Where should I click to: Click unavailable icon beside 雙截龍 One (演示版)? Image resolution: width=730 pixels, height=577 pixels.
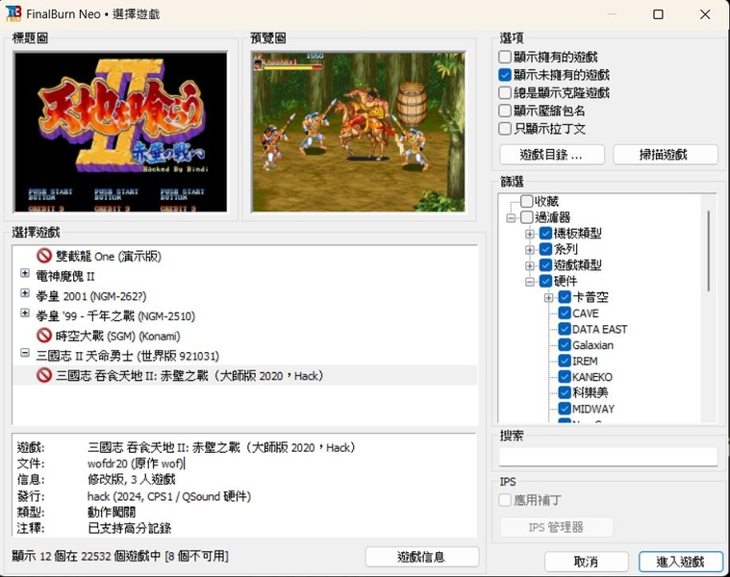coord(44,256)
